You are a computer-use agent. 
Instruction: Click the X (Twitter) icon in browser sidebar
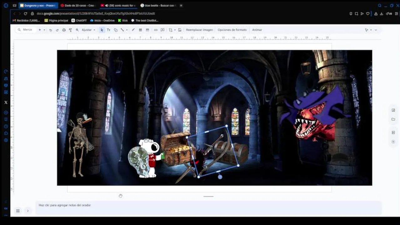pos(6,102)
